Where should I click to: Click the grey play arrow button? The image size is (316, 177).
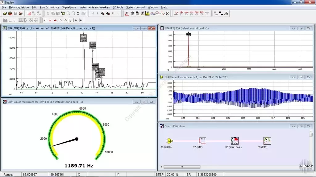point(98,14)
